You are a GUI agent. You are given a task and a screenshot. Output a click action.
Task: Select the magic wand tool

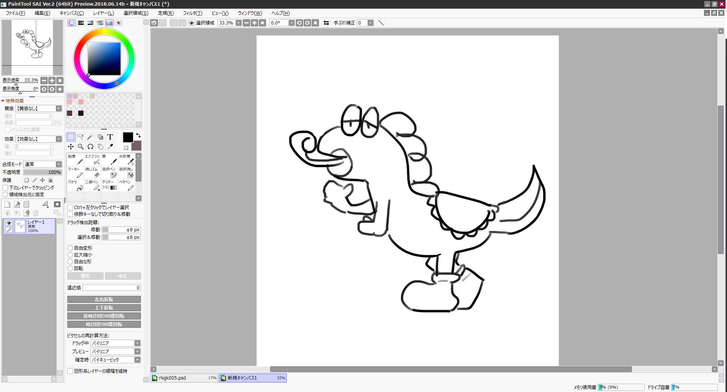(x=90, y=137)
